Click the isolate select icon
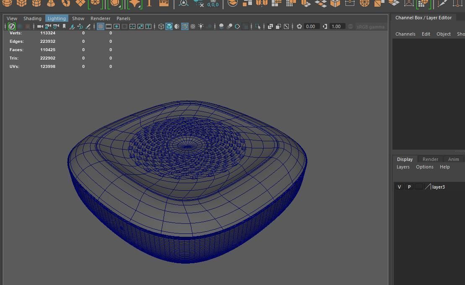 (258, 26)
